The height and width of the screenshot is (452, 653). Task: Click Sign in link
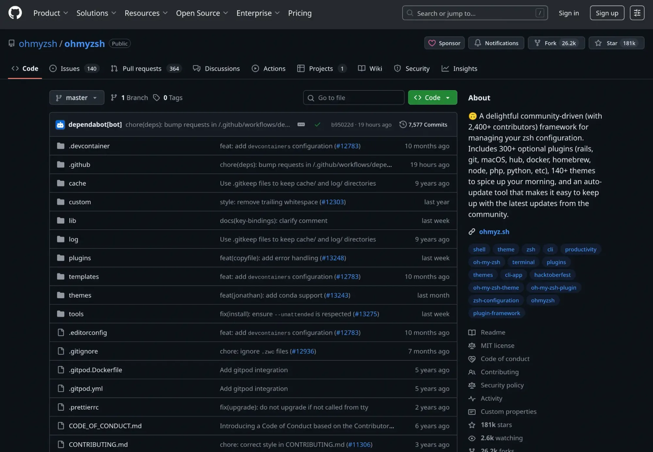click(x=568, y=13)
